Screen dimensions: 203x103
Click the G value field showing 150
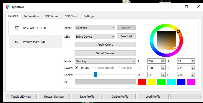(154, 68)
